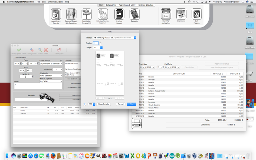Click the Show Details button

[103, 104]
